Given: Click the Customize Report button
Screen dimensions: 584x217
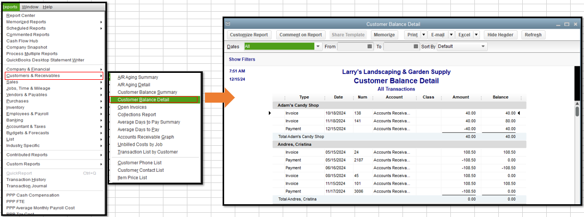Looking at the screenshot, I should [x=249, y=35].
